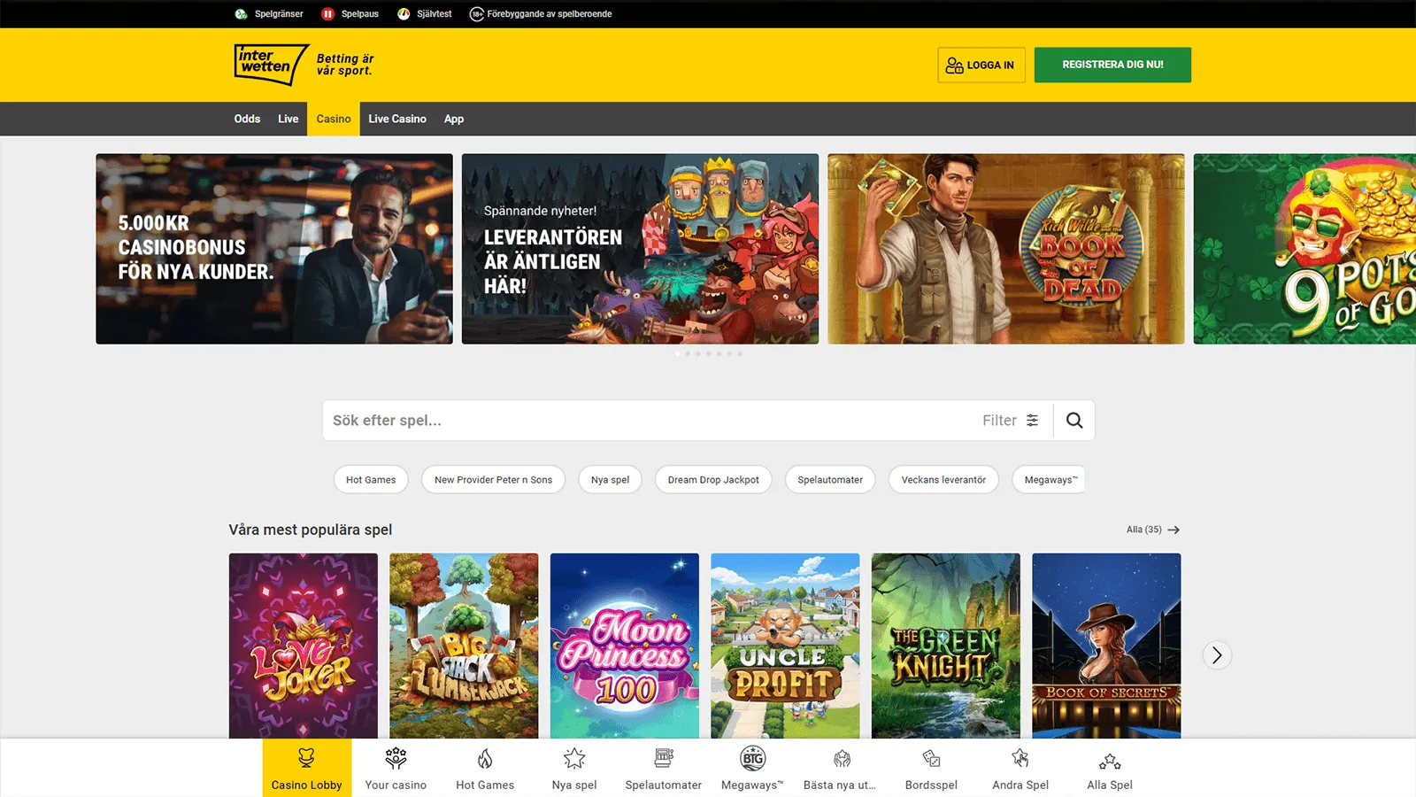Select the Megaways BTG icon
The image size is (1416, 797).
[x=751, y=757]
